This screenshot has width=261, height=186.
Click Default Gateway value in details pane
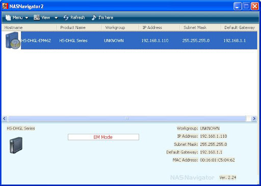[211, 152]
